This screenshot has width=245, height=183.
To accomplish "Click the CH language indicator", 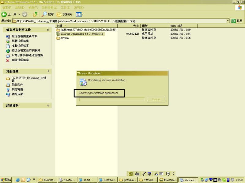I will point(130,174).
